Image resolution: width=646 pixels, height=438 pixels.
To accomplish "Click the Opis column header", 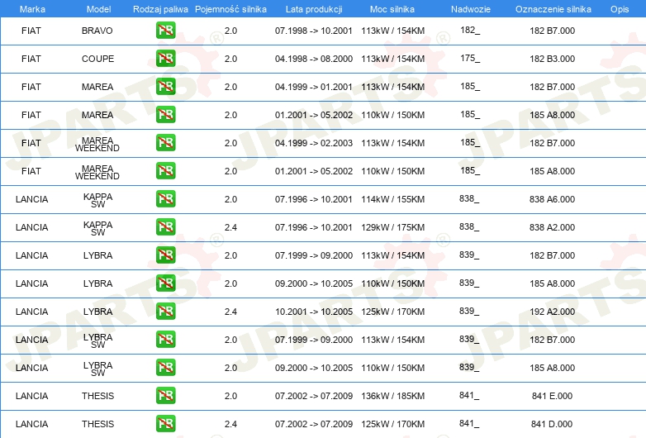I will click(620, 9).
